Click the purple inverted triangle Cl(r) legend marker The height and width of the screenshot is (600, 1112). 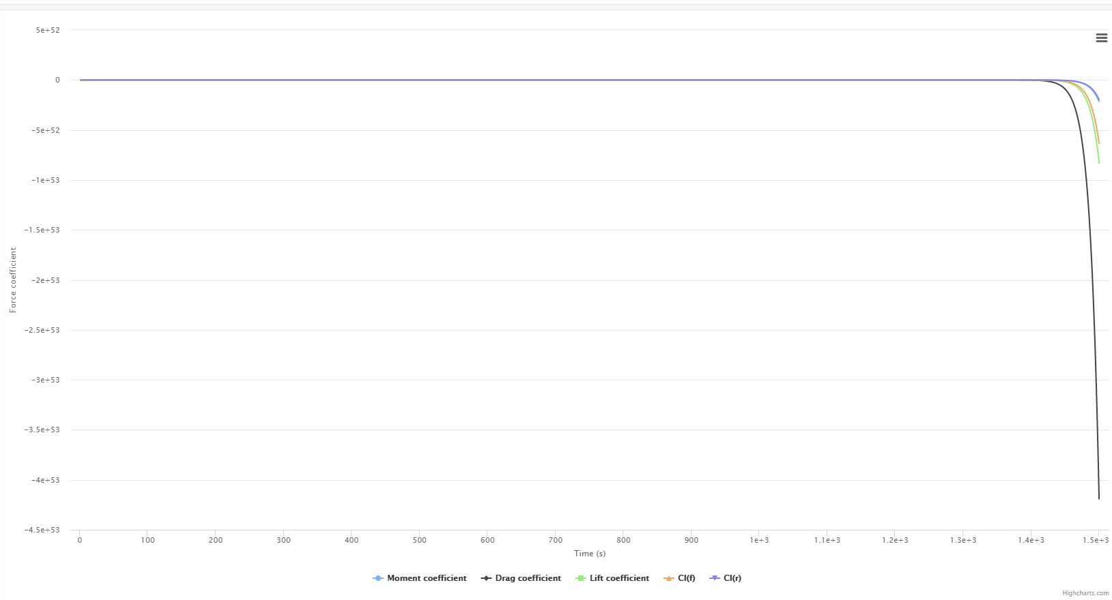coord(714,578)
